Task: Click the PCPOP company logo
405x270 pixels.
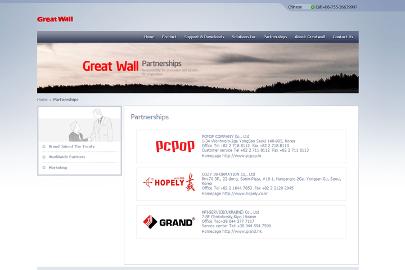Action: (175, 146)
